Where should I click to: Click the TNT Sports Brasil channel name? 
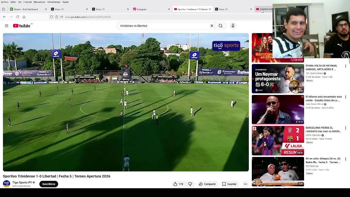point(314,73)
